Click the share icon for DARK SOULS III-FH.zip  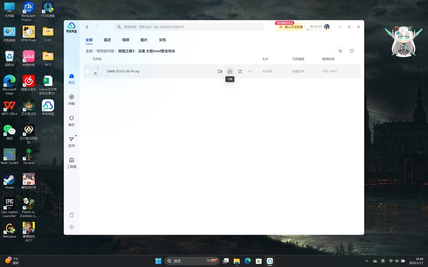coord(240,71)
